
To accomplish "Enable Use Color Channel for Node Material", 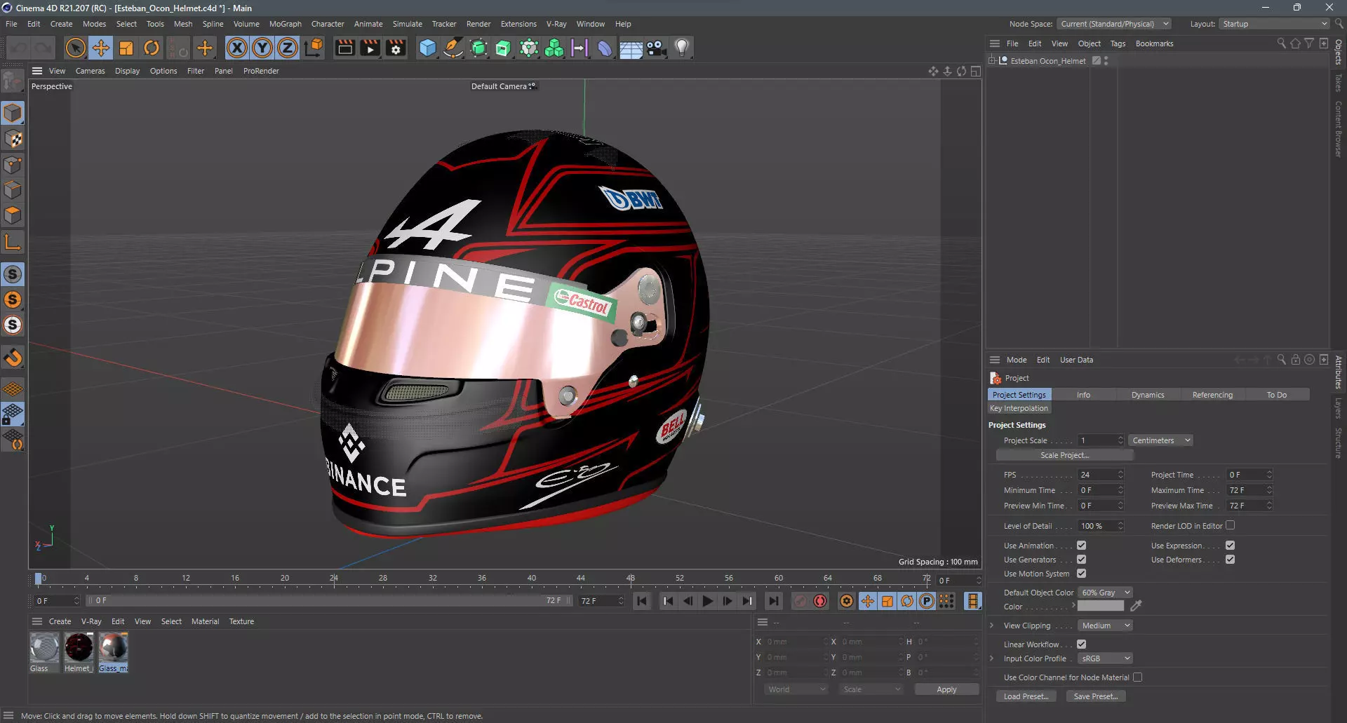I will pyautogui.click(x=1137, y=677).
